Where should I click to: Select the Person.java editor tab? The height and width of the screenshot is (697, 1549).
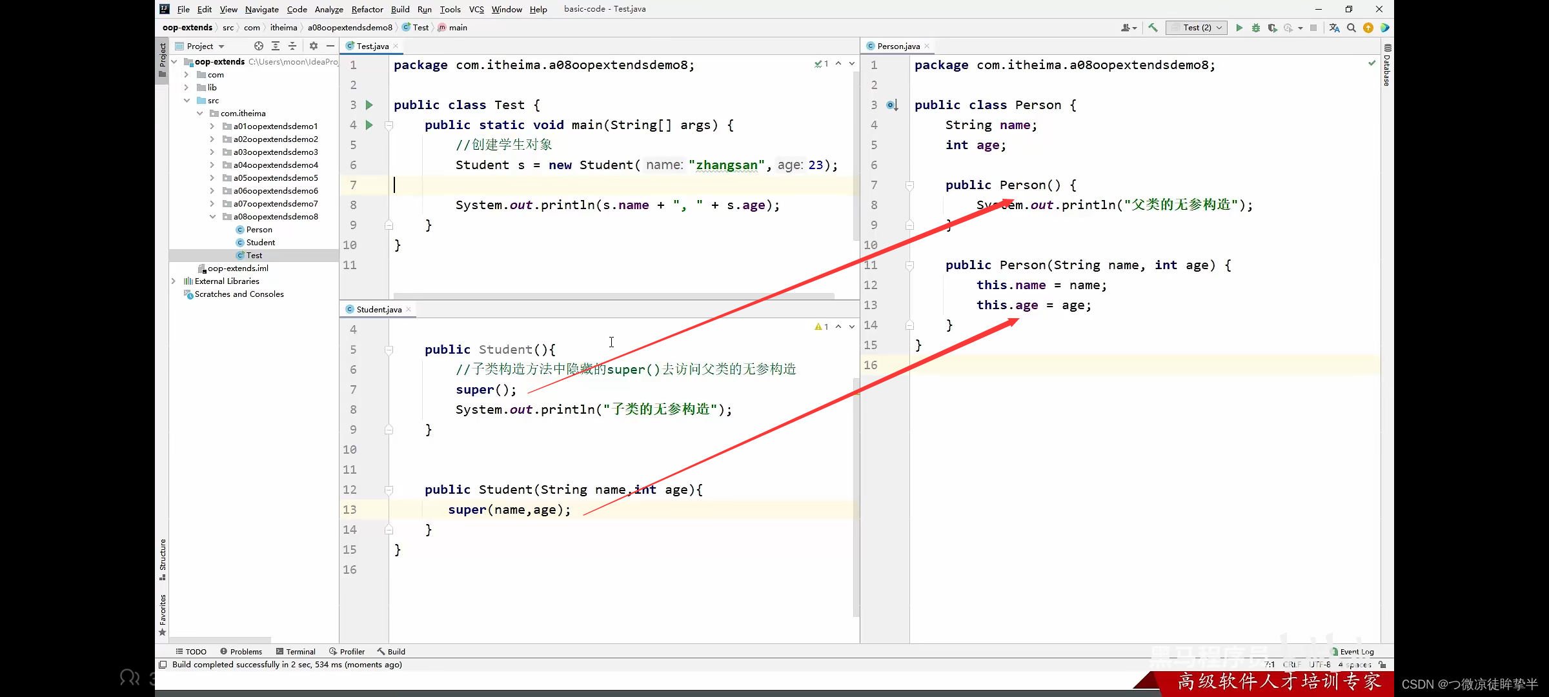[x=895, y=45]
